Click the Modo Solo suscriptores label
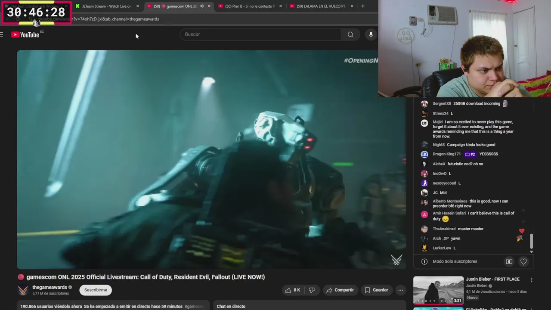 tap(455, 261)
